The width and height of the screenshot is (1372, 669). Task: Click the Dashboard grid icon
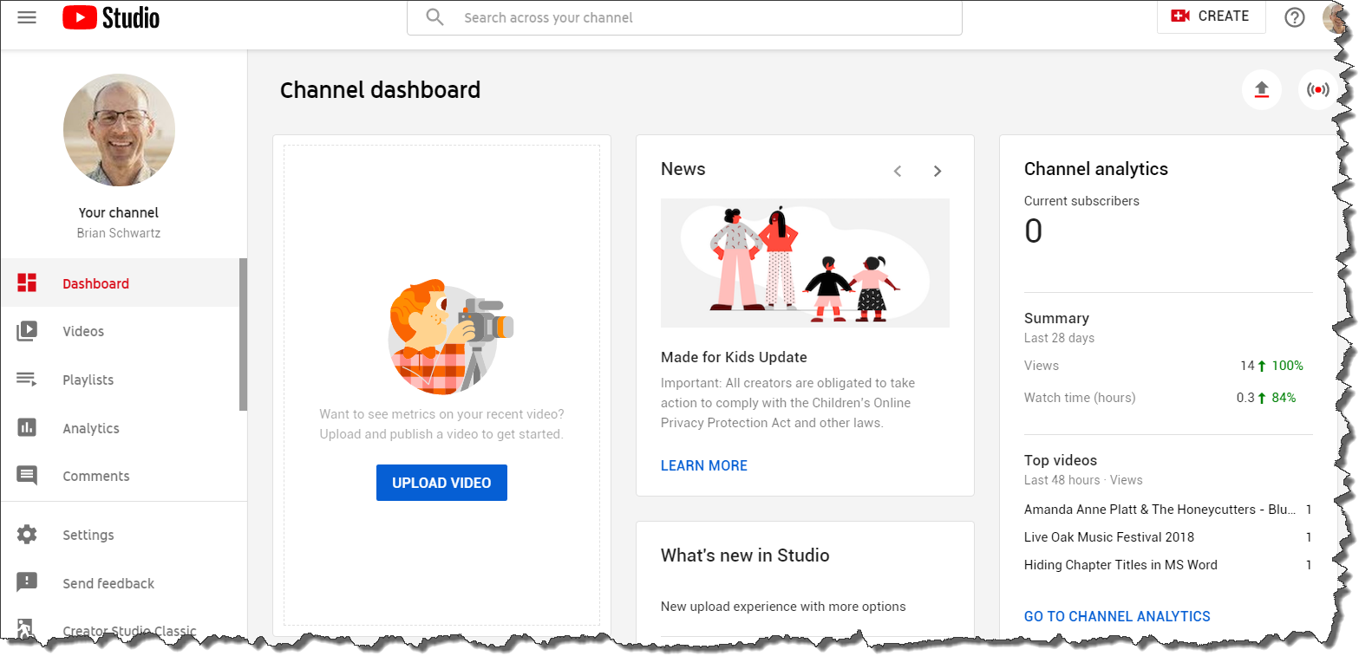pos(27,283)
